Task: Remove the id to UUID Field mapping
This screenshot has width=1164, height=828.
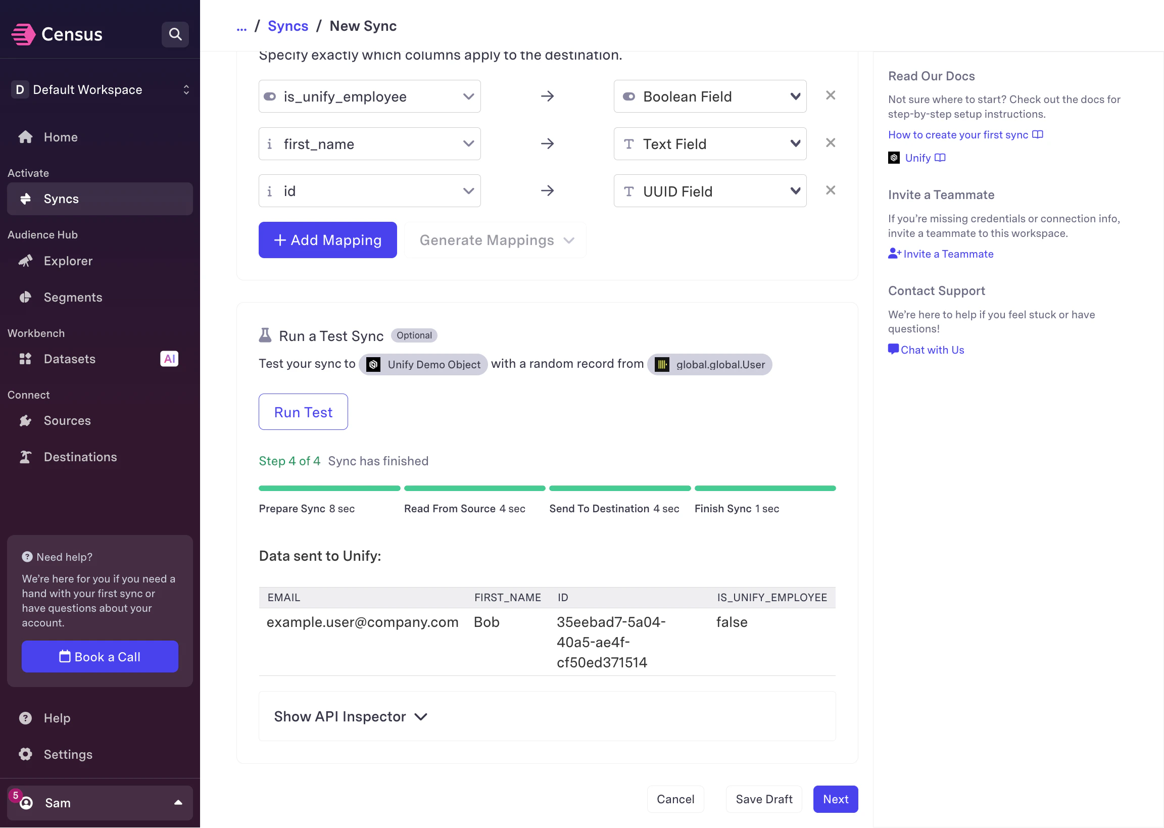Action: (x=830, y=190)
